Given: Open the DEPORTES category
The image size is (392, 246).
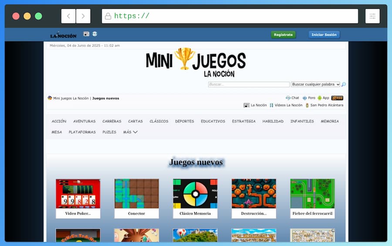Looking at the screenshot, I should point(185,121).
